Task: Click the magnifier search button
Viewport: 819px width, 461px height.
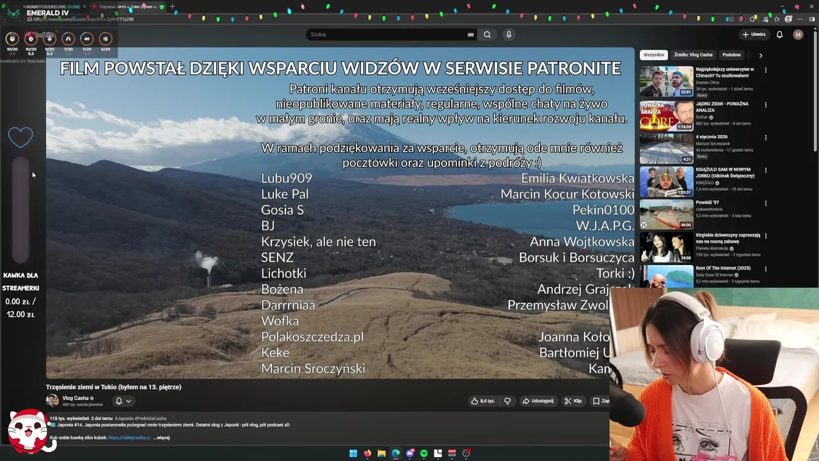Action: [x=487, y=35]
